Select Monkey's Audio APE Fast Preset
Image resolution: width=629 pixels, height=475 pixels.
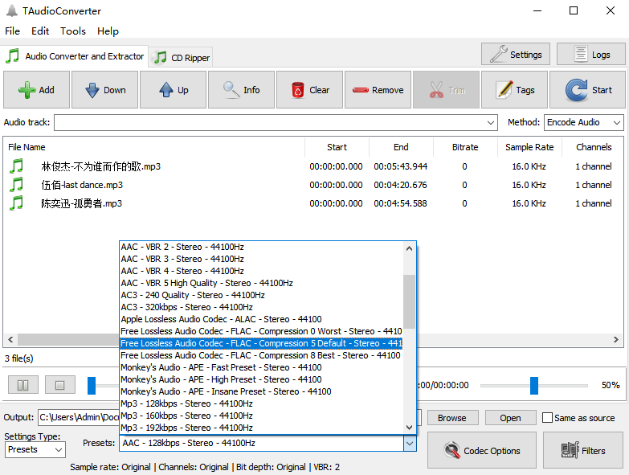(261, 367)
